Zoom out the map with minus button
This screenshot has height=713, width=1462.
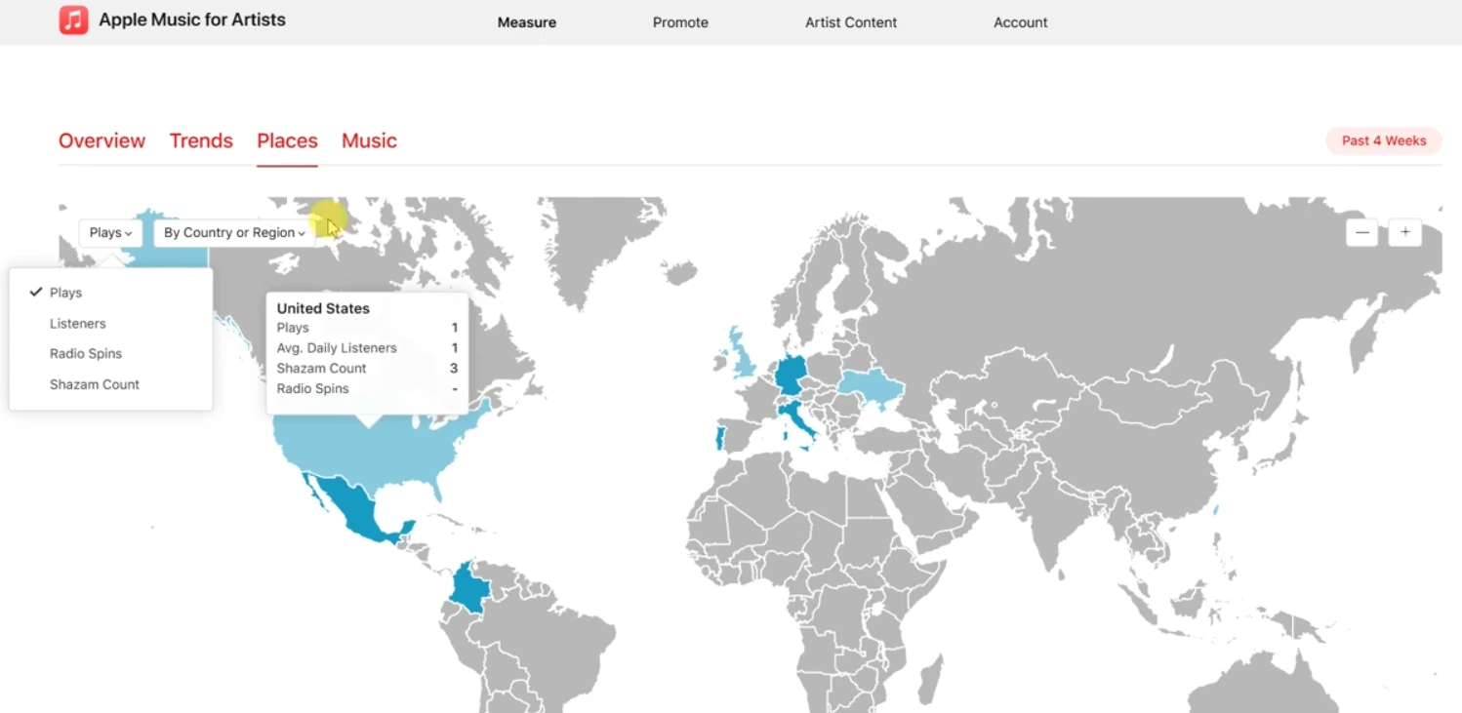pyautogui.click(x=1362, y=232)
